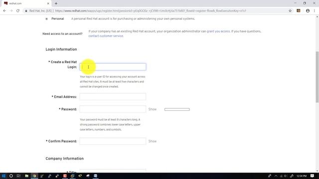
Task: Open a new browser tab with plus
Action: coord(56,3)
